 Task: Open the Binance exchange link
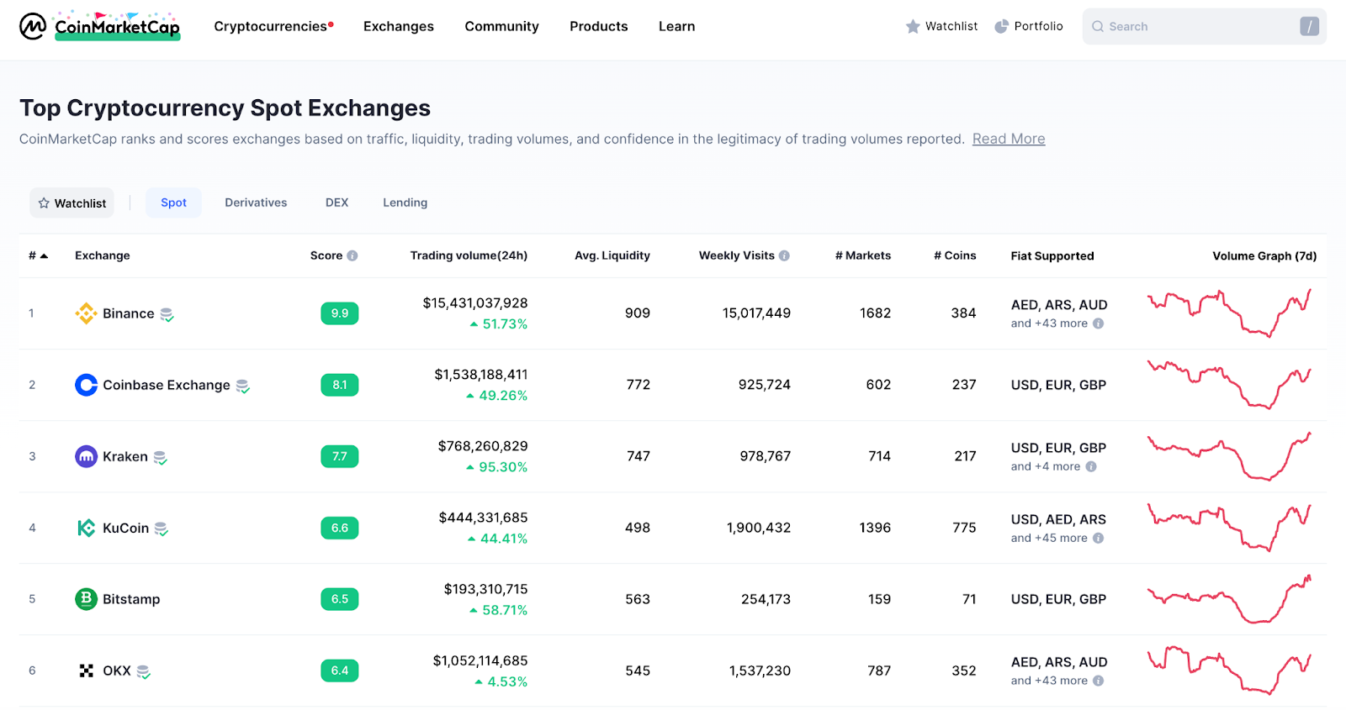(x=128, y=313)
